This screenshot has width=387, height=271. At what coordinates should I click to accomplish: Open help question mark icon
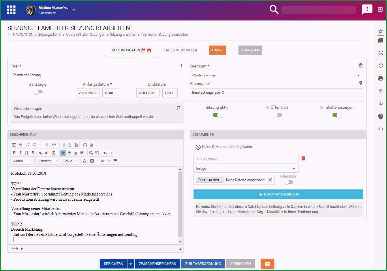[x=381, y=116]
